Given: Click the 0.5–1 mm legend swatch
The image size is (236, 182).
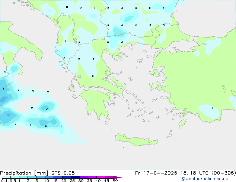Looking at the screenshot, I should (15, 177).
